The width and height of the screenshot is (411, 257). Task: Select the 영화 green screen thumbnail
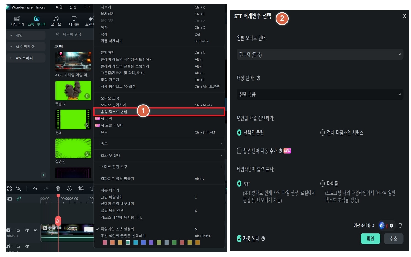pos(73,119)
